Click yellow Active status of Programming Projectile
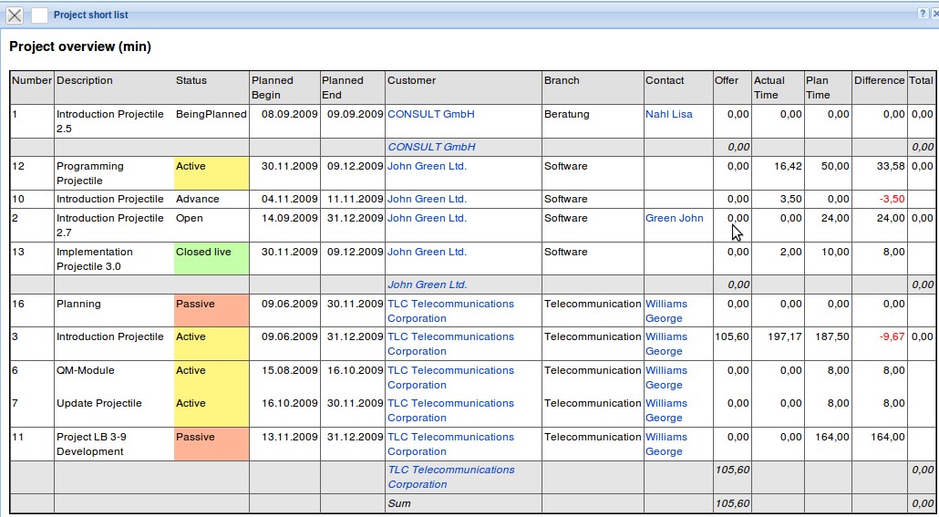This screenshot has height=517, width=939. pyautogui.click(x=211, y=173)
